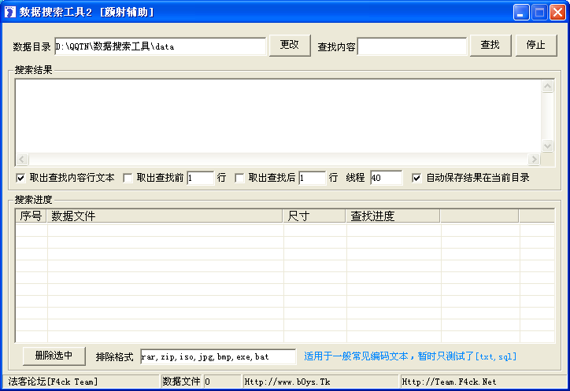Enable 取出查找前 checkbox

coord(128,178)
